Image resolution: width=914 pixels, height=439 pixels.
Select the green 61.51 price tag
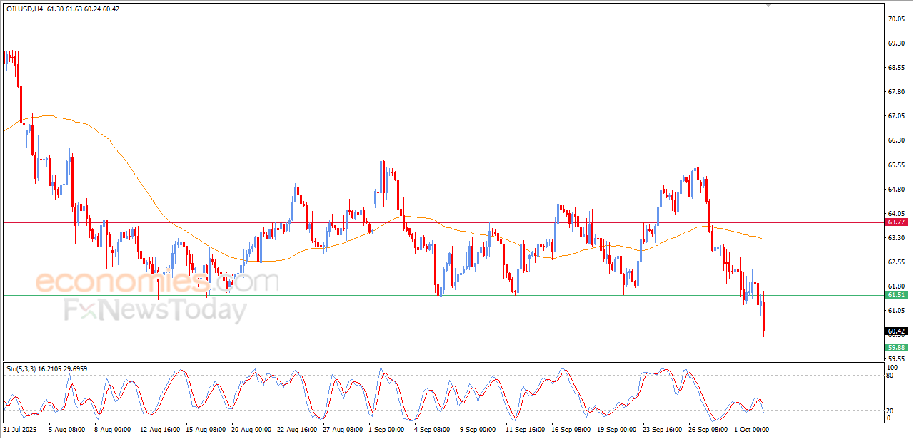tap(896, 295)
